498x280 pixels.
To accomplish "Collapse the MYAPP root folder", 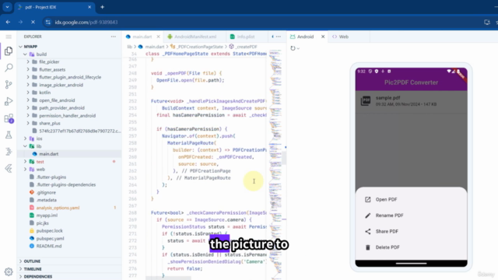I will 21,47.
